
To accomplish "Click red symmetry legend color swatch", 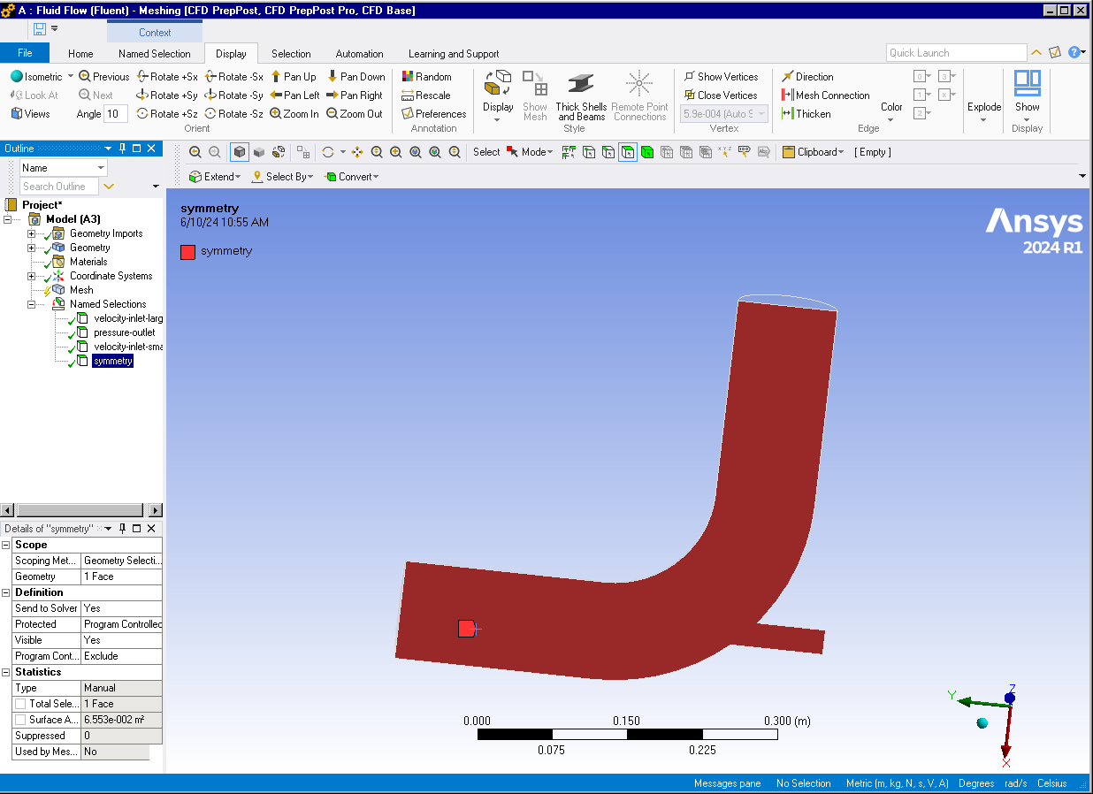I will (187, 251).
